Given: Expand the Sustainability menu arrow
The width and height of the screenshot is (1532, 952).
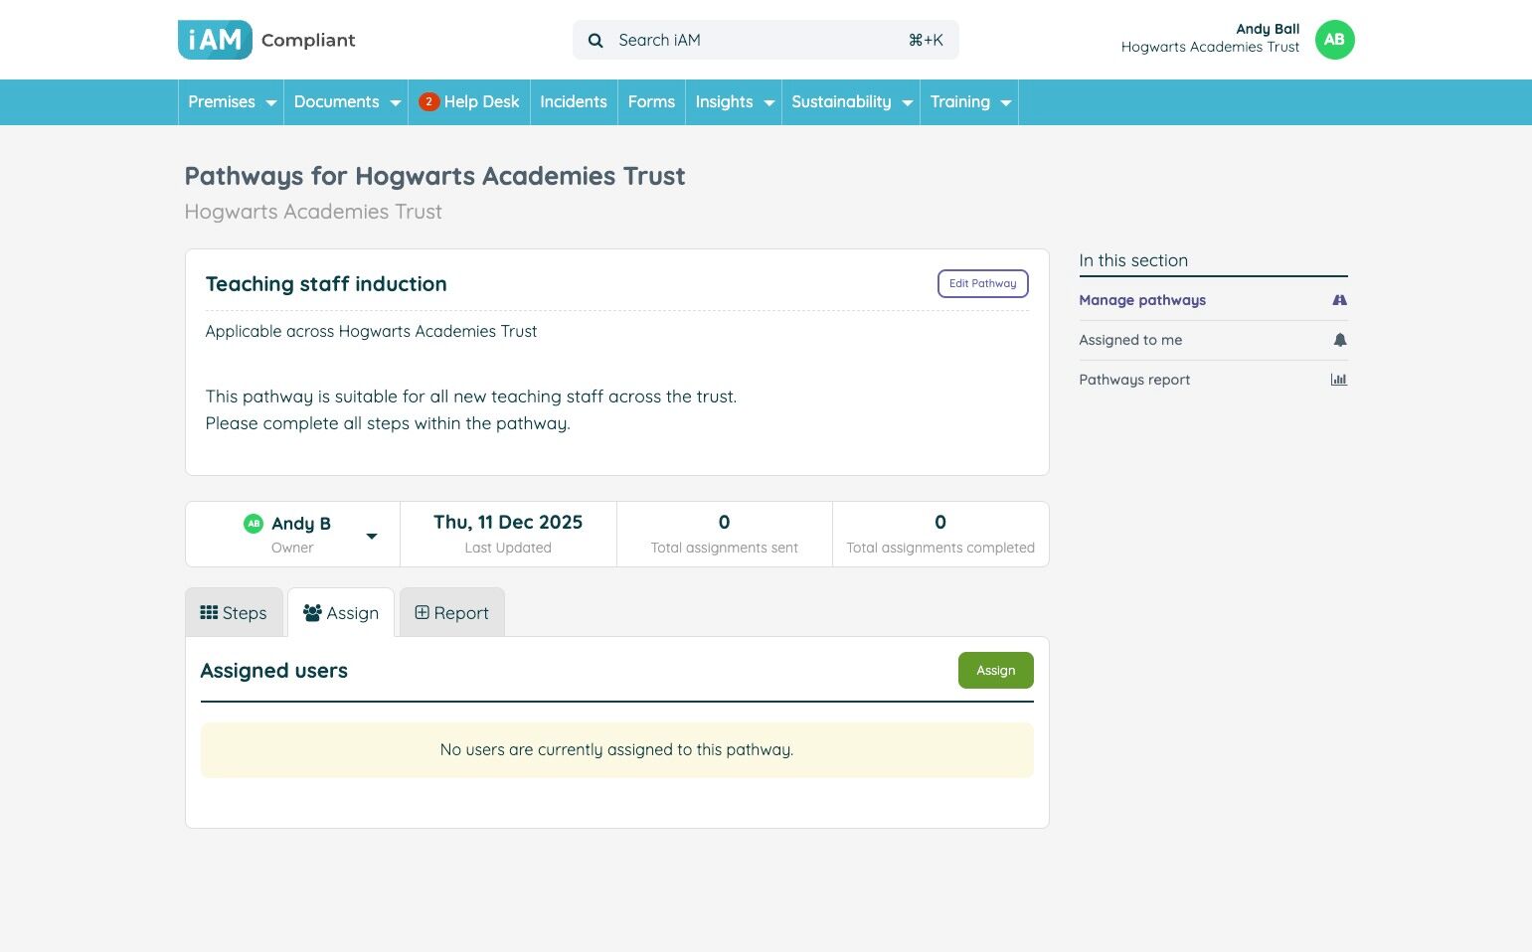Looking at the screenshot, I should click(x=907, y=103).
